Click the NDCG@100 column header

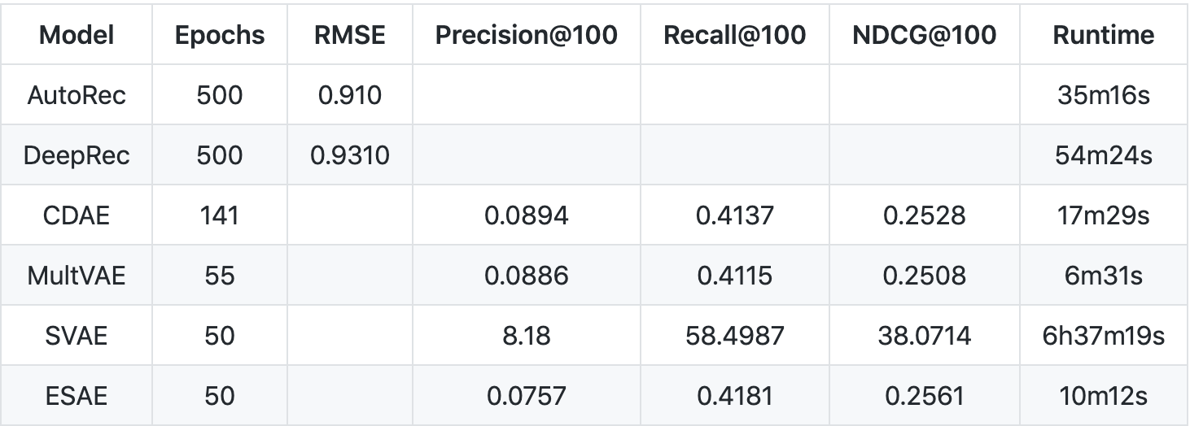pyautogui.click(x=924, y=35)
